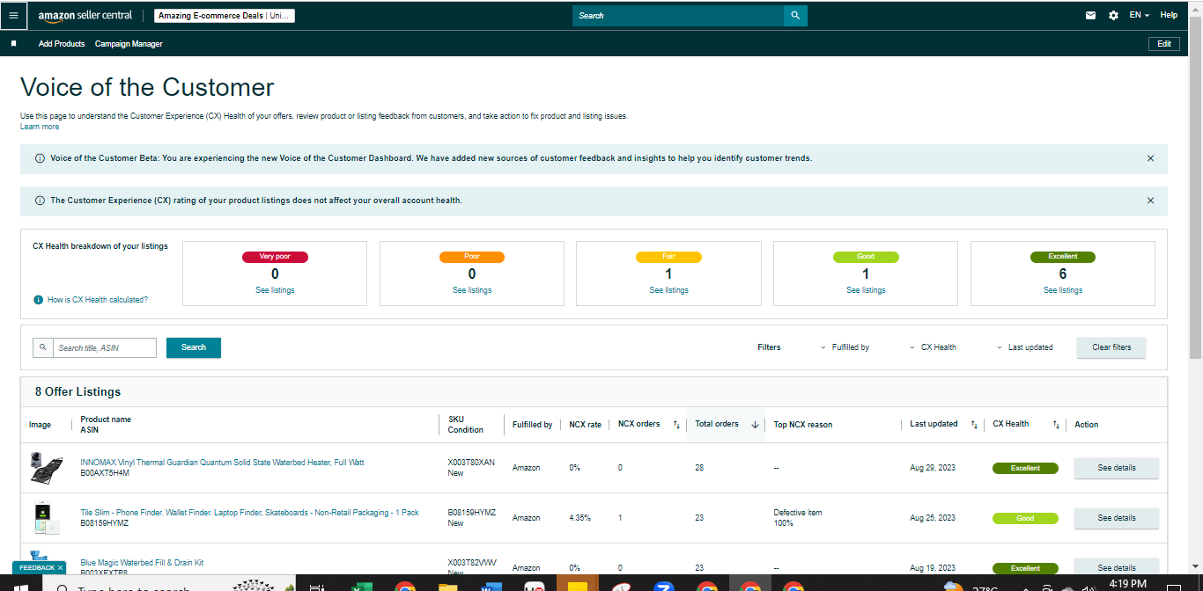Click the magnifier button in top search bar

pyautogui.click(x=795, y=16)
